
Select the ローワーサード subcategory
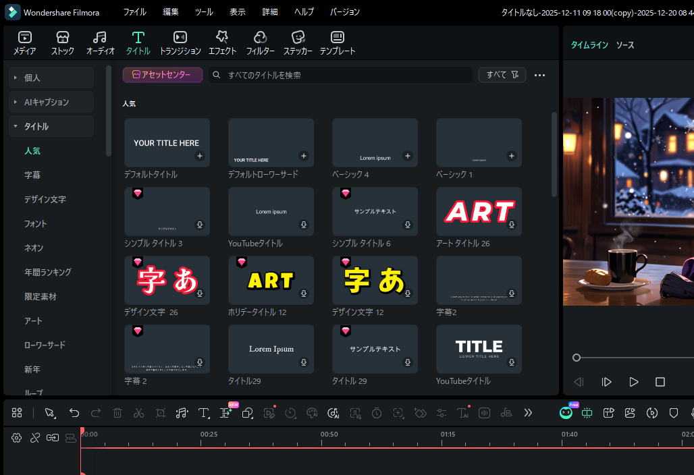45,345
